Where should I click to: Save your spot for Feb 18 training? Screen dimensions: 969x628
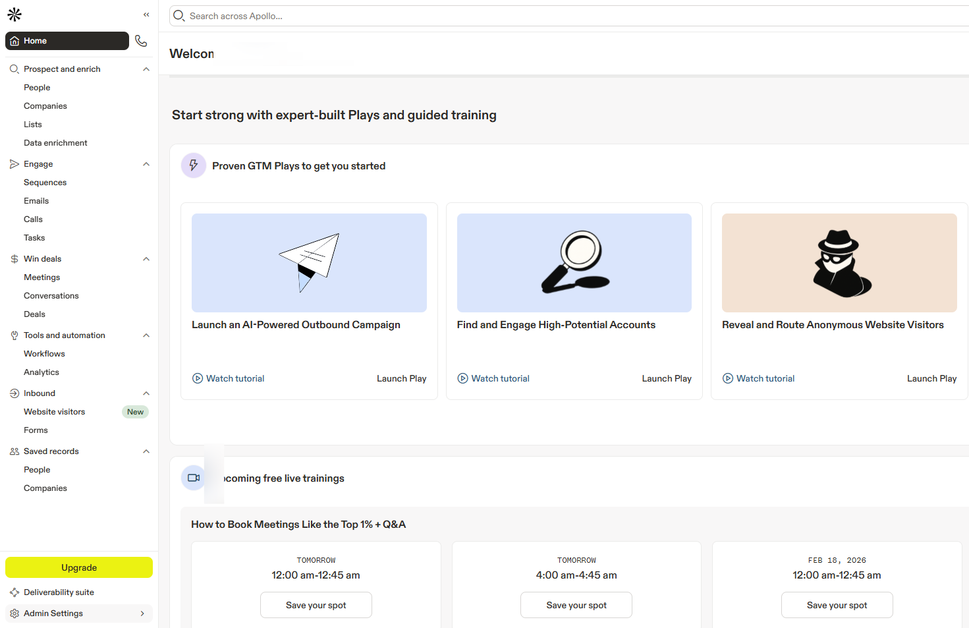pos(837,605)
